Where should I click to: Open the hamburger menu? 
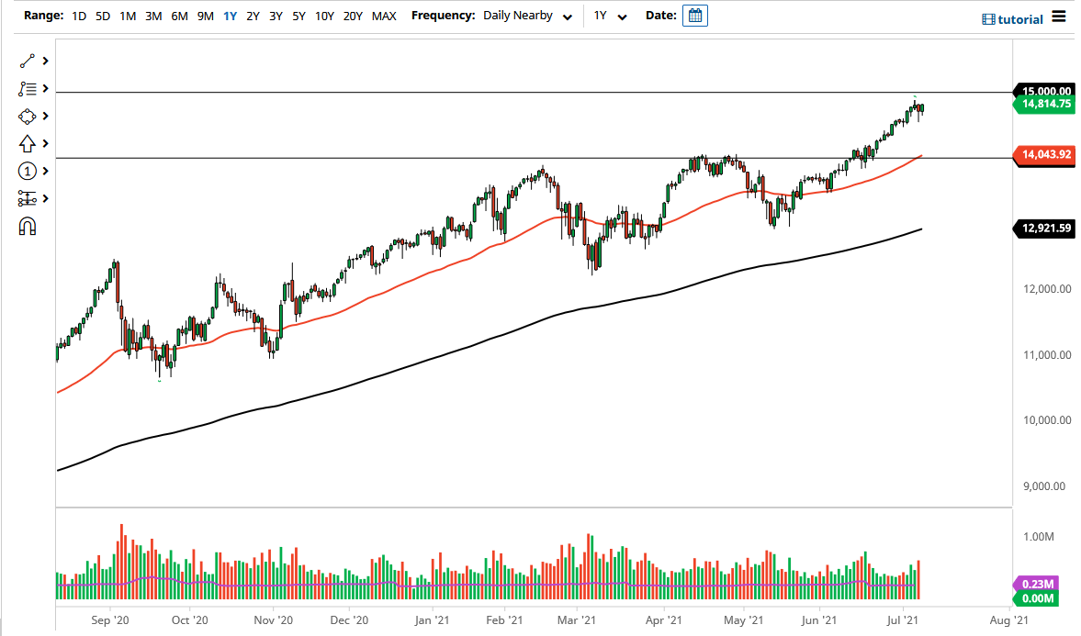pos(1058,17)
